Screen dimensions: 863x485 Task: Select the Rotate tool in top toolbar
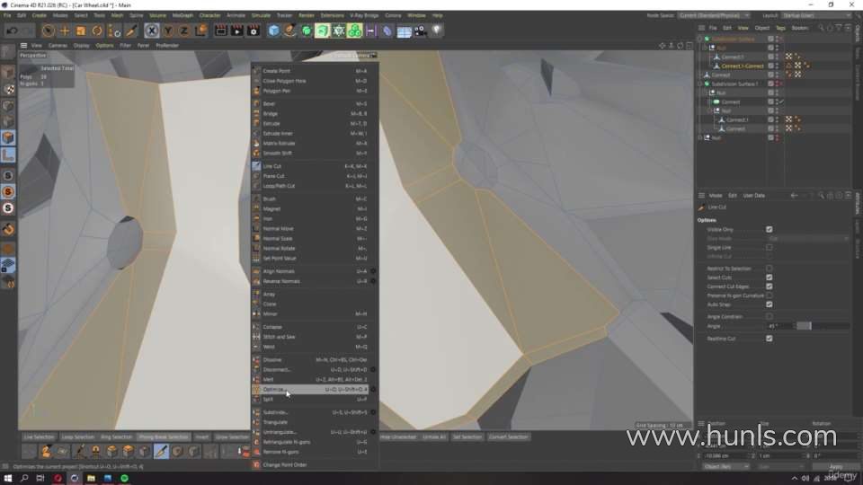[96, 31]
